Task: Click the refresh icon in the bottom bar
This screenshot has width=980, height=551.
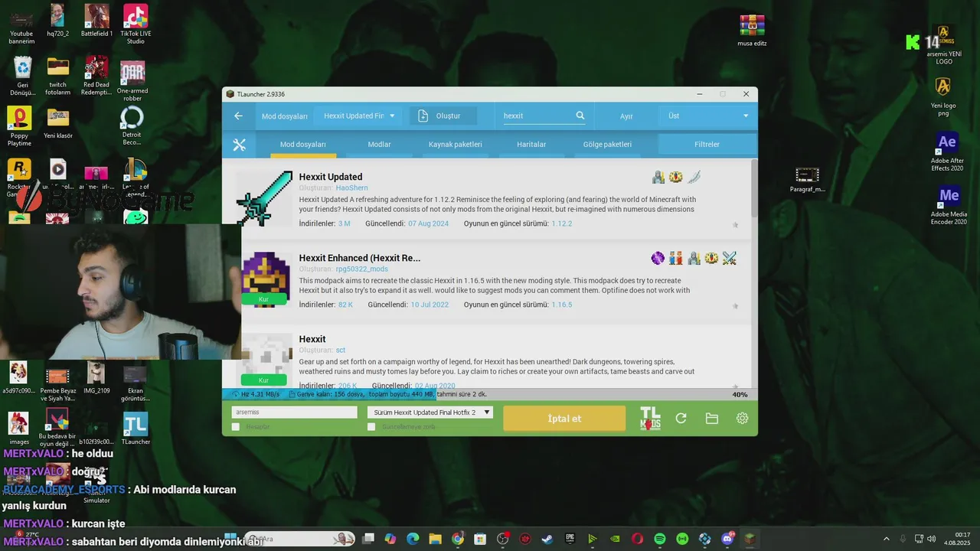Action: click(x=681, y=419)
